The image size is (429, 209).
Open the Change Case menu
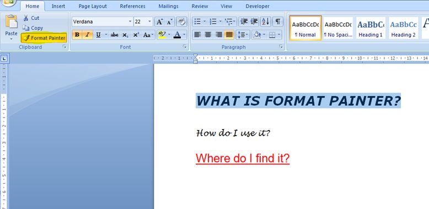point(148,35)
